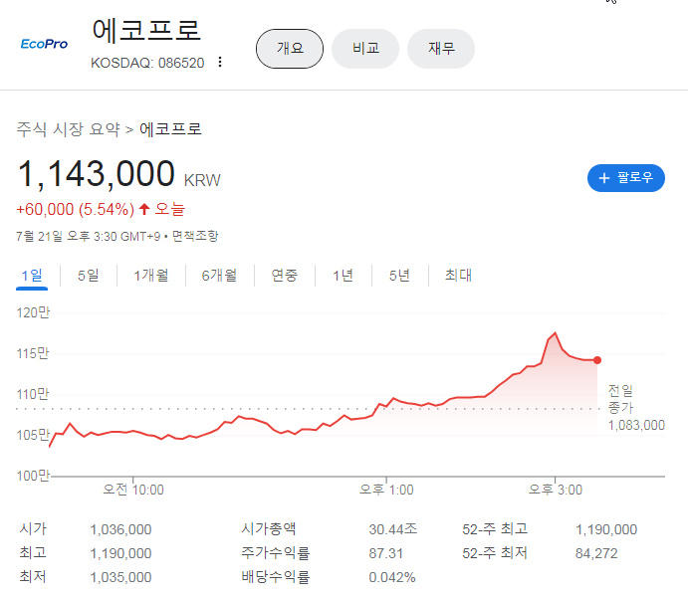Image resolution: width=688 pixels, height=596 pixels.
Task: Follow the stock with 팔로우 button
Action: pos(626,178)
